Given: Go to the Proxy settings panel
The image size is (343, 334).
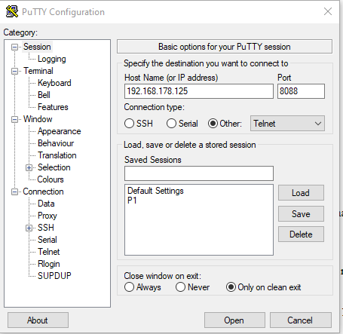Looking at the screenshot, I should pos(47,216).
